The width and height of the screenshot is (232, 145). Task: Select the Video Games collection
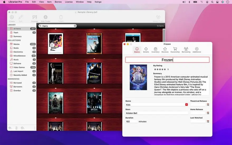coord(22,67)
